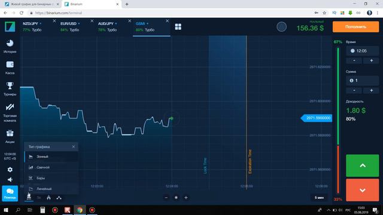Open the IQ browser extension
383x215 pixels.
pyautogui.click(x=334, y=13)
